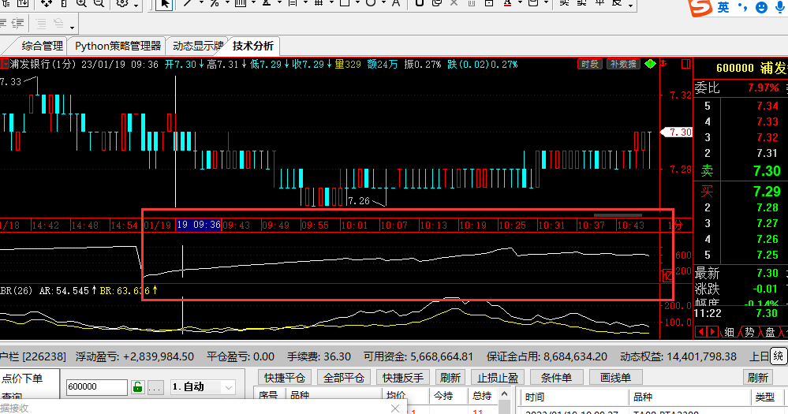Select the rectangle shape tool
The image size is (788, 414).
tap(345, 3)
